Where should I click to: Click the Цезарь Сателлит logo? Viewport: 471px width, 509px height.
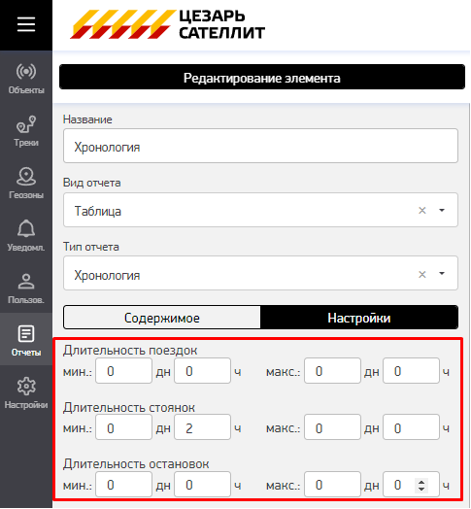tap(167, 24)
